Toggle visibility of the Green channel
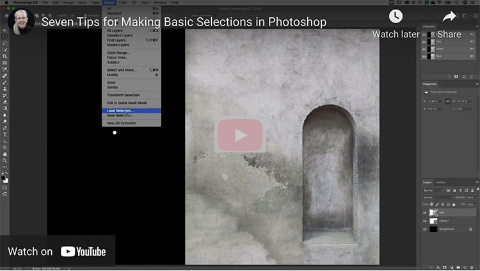 (x=424, y=49)
